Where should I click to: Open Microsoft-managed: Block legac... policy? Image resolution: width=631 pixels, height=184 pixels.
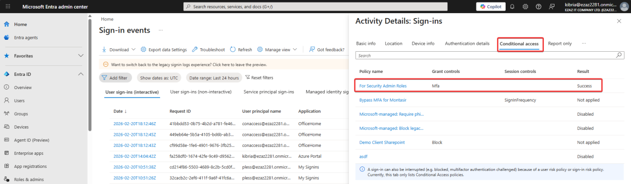pyautogui.click(x=391, y=128)
